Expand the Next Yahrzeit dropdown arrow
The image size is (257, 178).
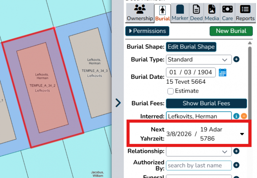click(242, 134)
